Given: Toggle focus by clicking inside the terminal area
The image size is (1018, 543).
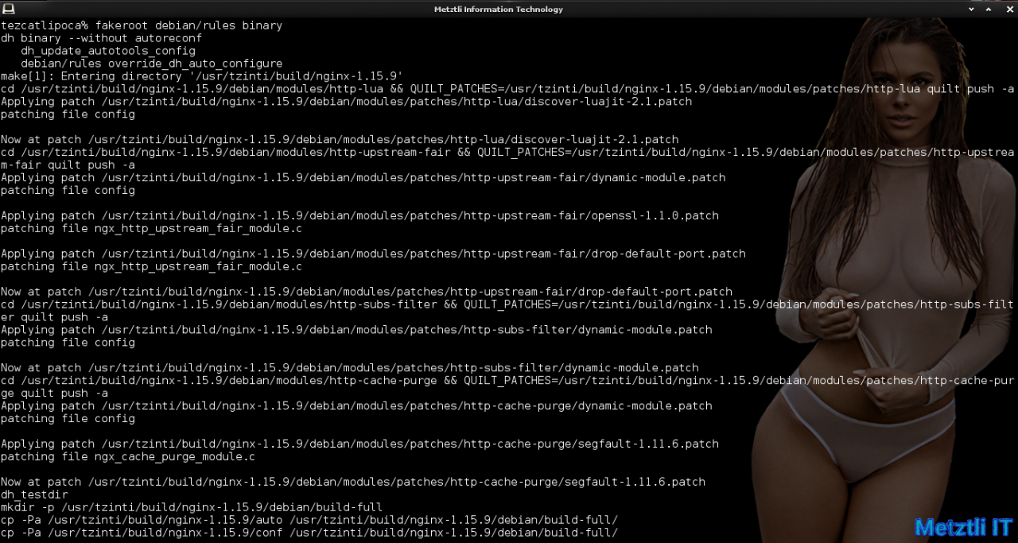Looking at the screenshot, I should pyautogui.click(x=358, y=278).
